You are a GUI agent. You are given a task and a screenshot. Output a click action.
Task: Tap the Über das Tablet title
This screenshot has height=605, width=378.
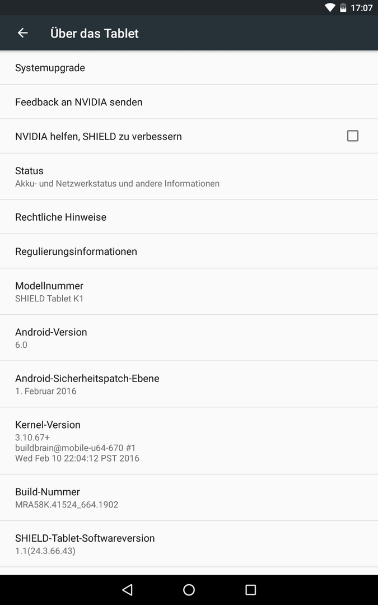(95, 33)
